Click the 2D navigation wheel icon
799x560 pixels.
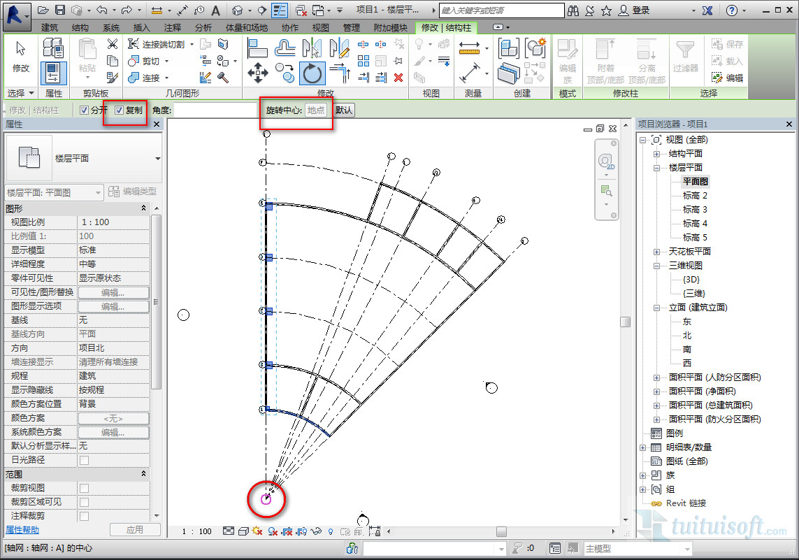(x=605, y=162)
